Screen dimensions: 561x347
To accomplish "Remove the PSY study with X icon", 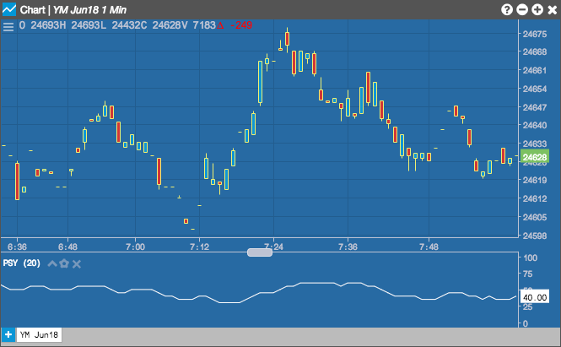I will pos(77,264).
